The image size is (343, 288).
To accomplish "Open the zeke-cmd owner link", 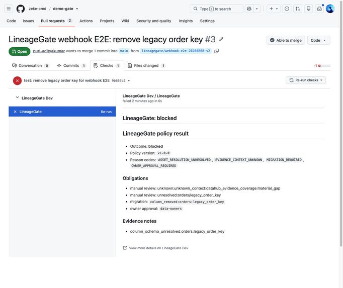I will pos(37,9).
